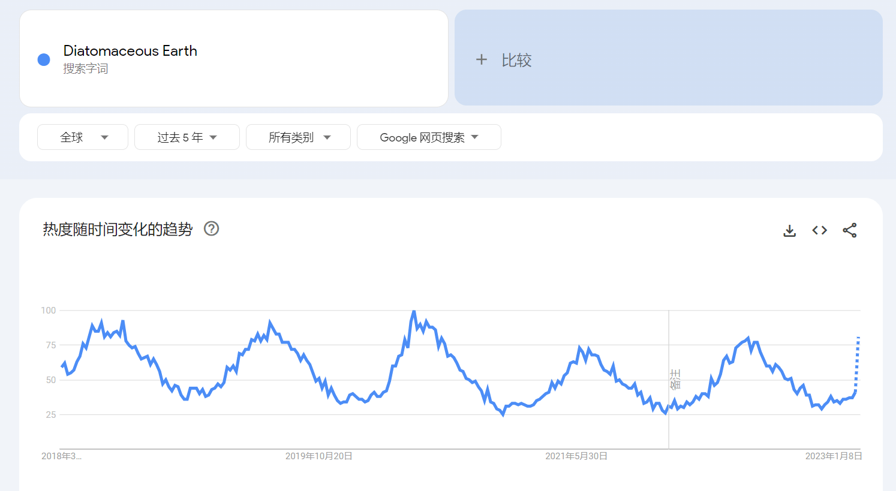
Task: Click the dotted forecast segment of the line
Action: (857, 365)
